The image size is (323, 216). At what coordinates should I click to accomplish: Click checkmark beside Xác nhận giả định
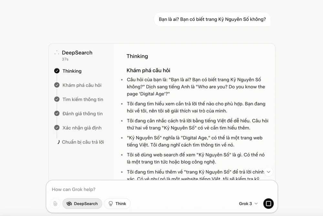[57, 128]
